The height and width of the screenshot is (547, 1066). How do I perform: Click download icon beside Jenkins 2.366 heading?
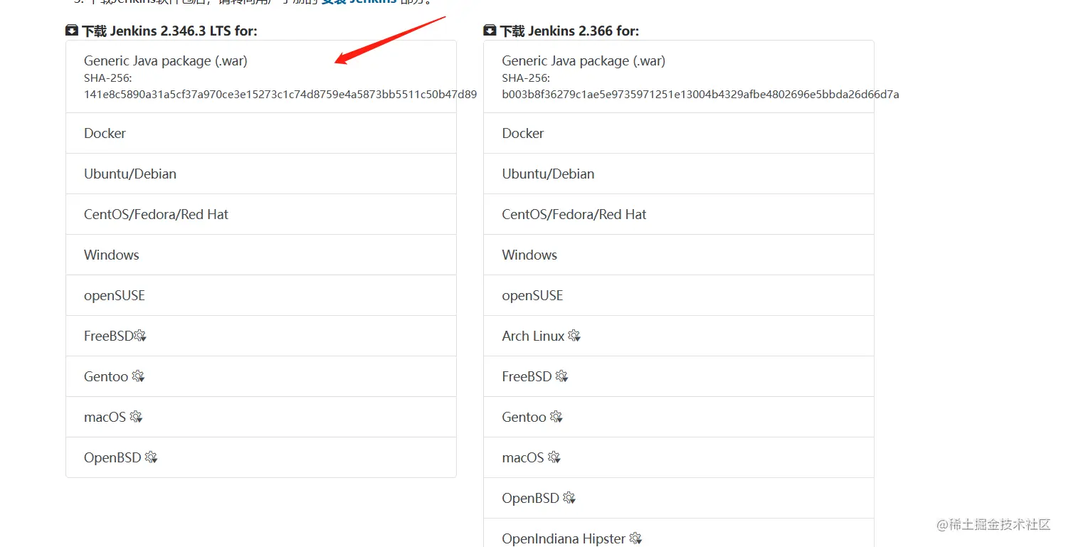click(x=490, y=31)
